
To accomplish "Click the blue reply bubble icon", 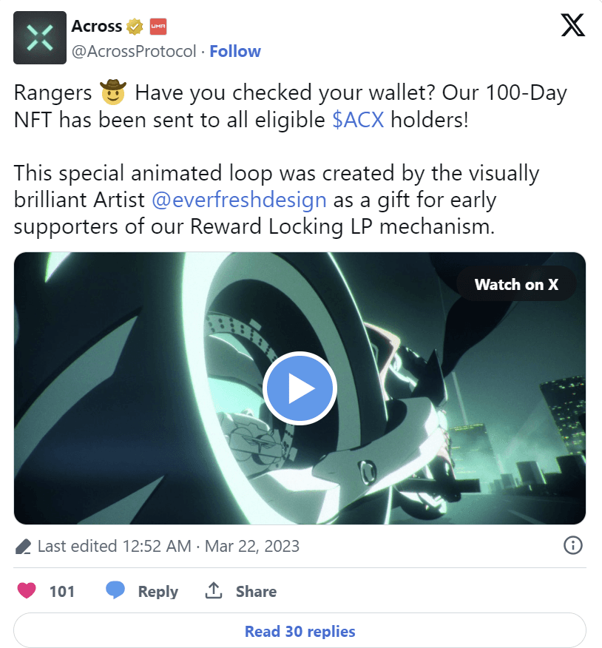I will coord(115,590).
